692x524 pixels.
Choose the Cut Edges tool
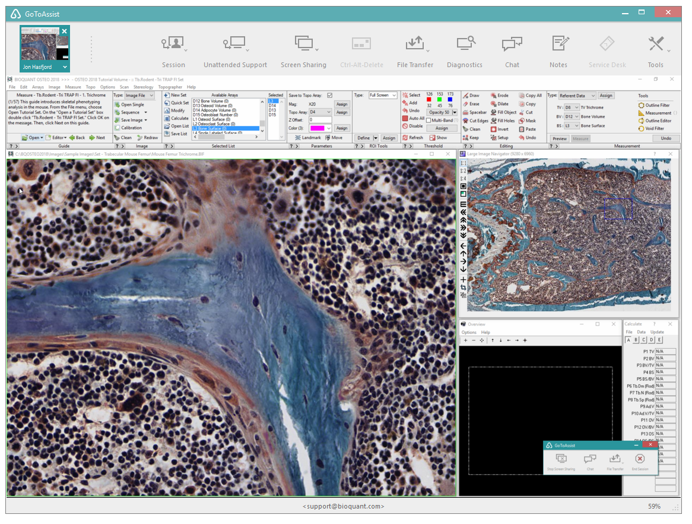(x=475, y=121)
